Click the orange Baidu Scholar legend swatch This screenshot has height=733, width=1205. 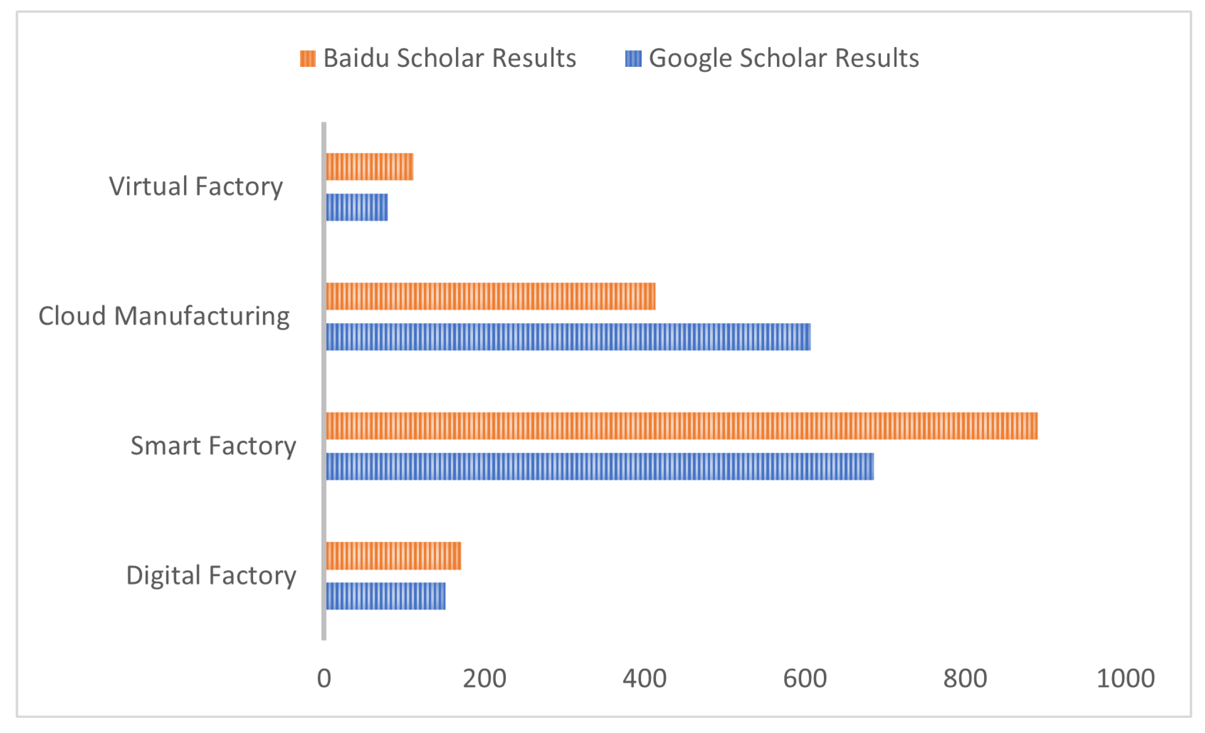[308, 59]
